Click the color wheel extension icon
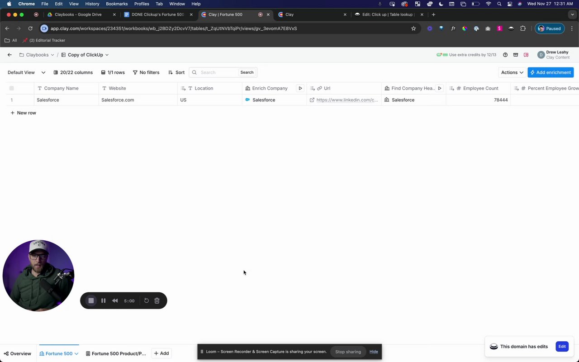 [x=465, y=29]
